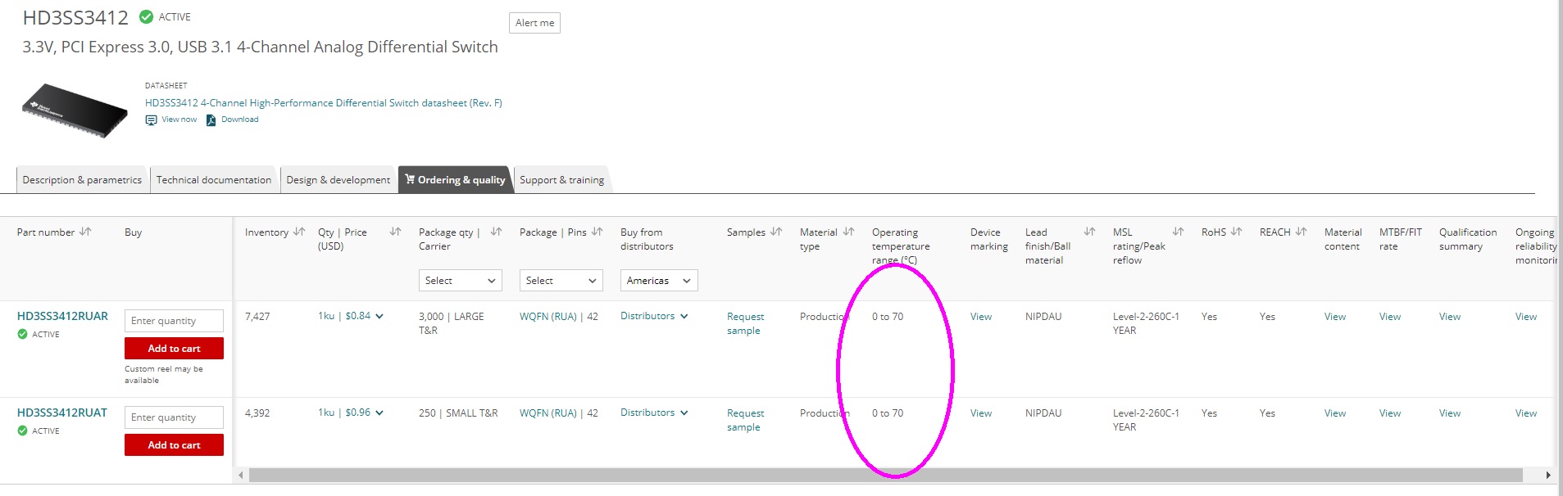Click NIPDAU in RUAR row
1563x496 pixels.
1043,317
